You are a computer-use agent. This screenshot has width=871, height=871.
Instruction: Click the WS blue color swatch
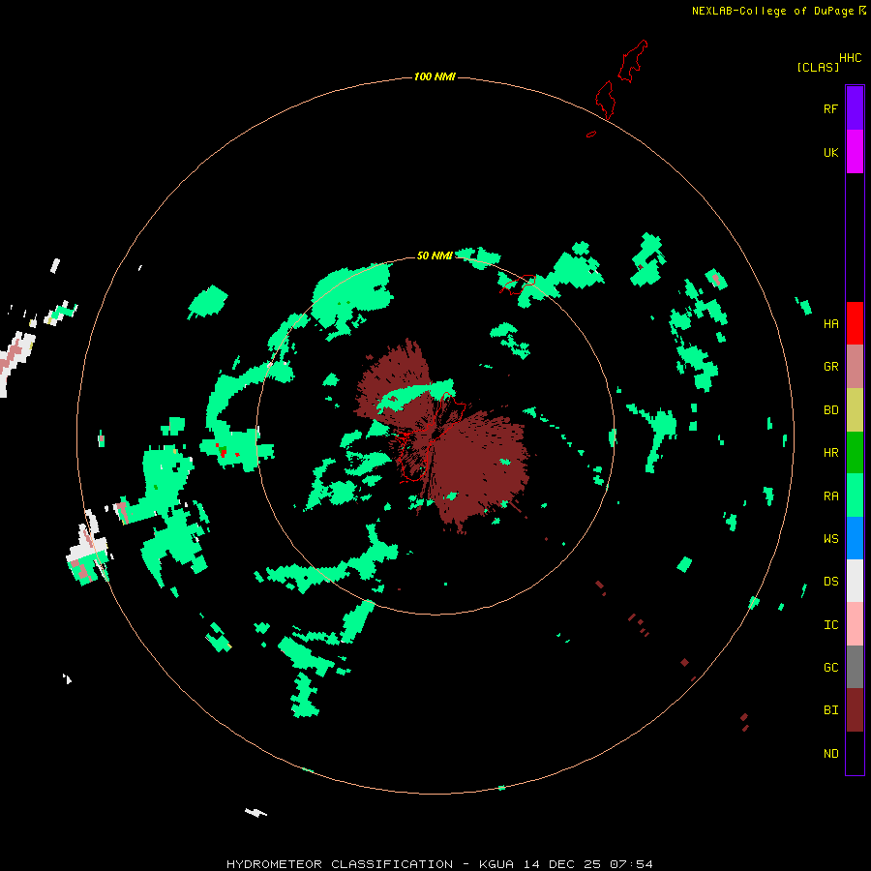[855, 538]
